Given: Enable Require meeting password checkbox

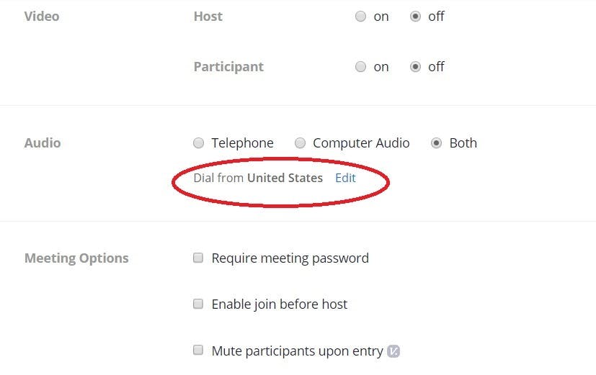Looking at the screenshot, I should coord(198,258).
